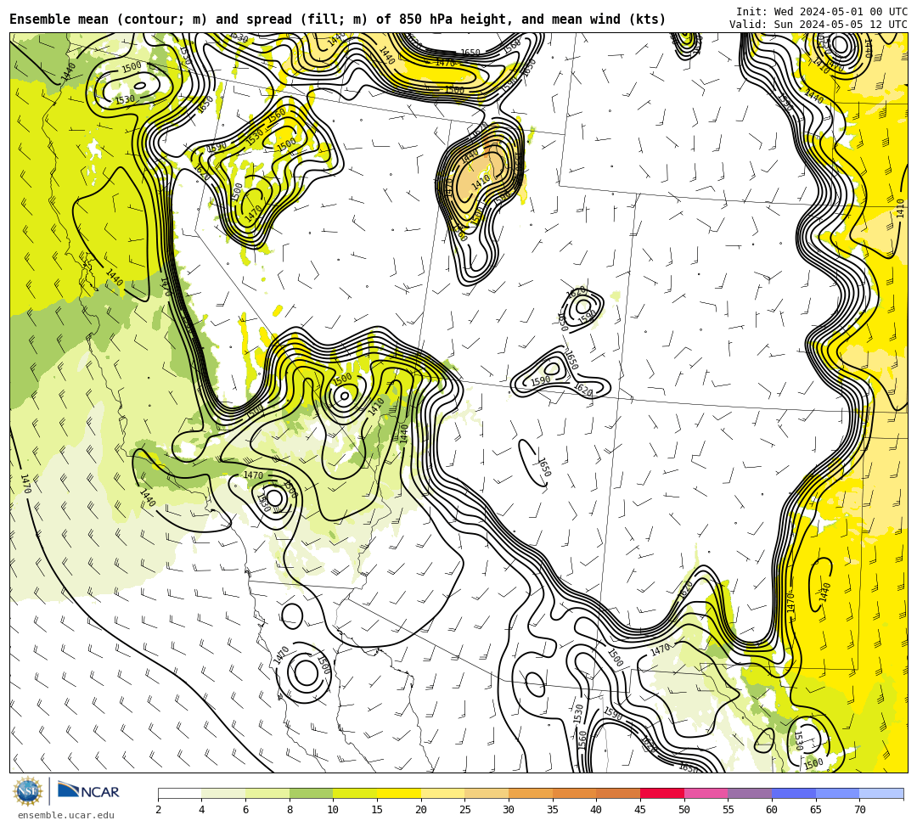Image resolution: width=917 pixels, height=826 pixels.
Task: Pick the light orange 30–35 m colorbar segment
Action: (531, 793)
